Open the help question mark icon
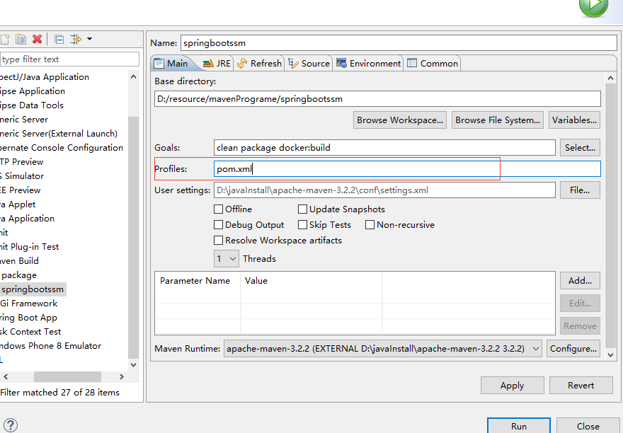 tap(10, 425)
